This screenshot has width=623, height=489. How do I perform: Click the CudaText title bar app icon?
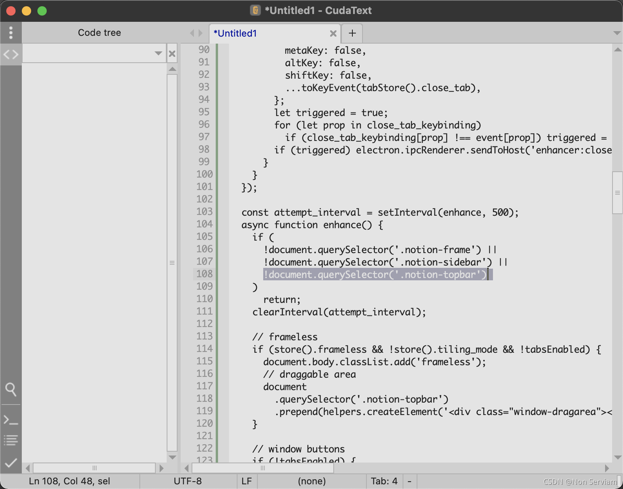[x=255, y=10]
